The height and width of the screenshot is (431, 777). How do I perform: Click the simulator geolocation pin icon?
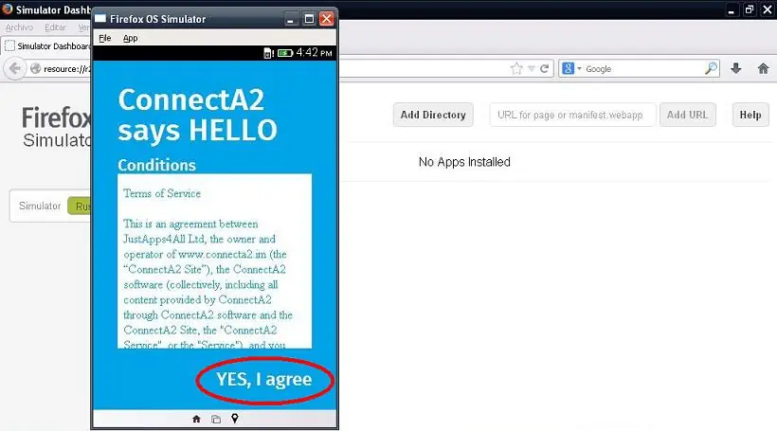click(x=235, y=419)
